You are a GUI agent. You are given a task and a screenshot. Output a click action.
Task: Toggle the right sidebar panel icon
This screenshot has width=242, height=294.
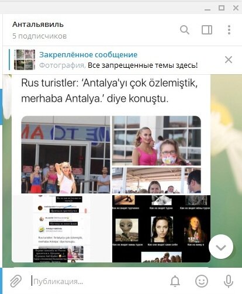pos(207,30)
